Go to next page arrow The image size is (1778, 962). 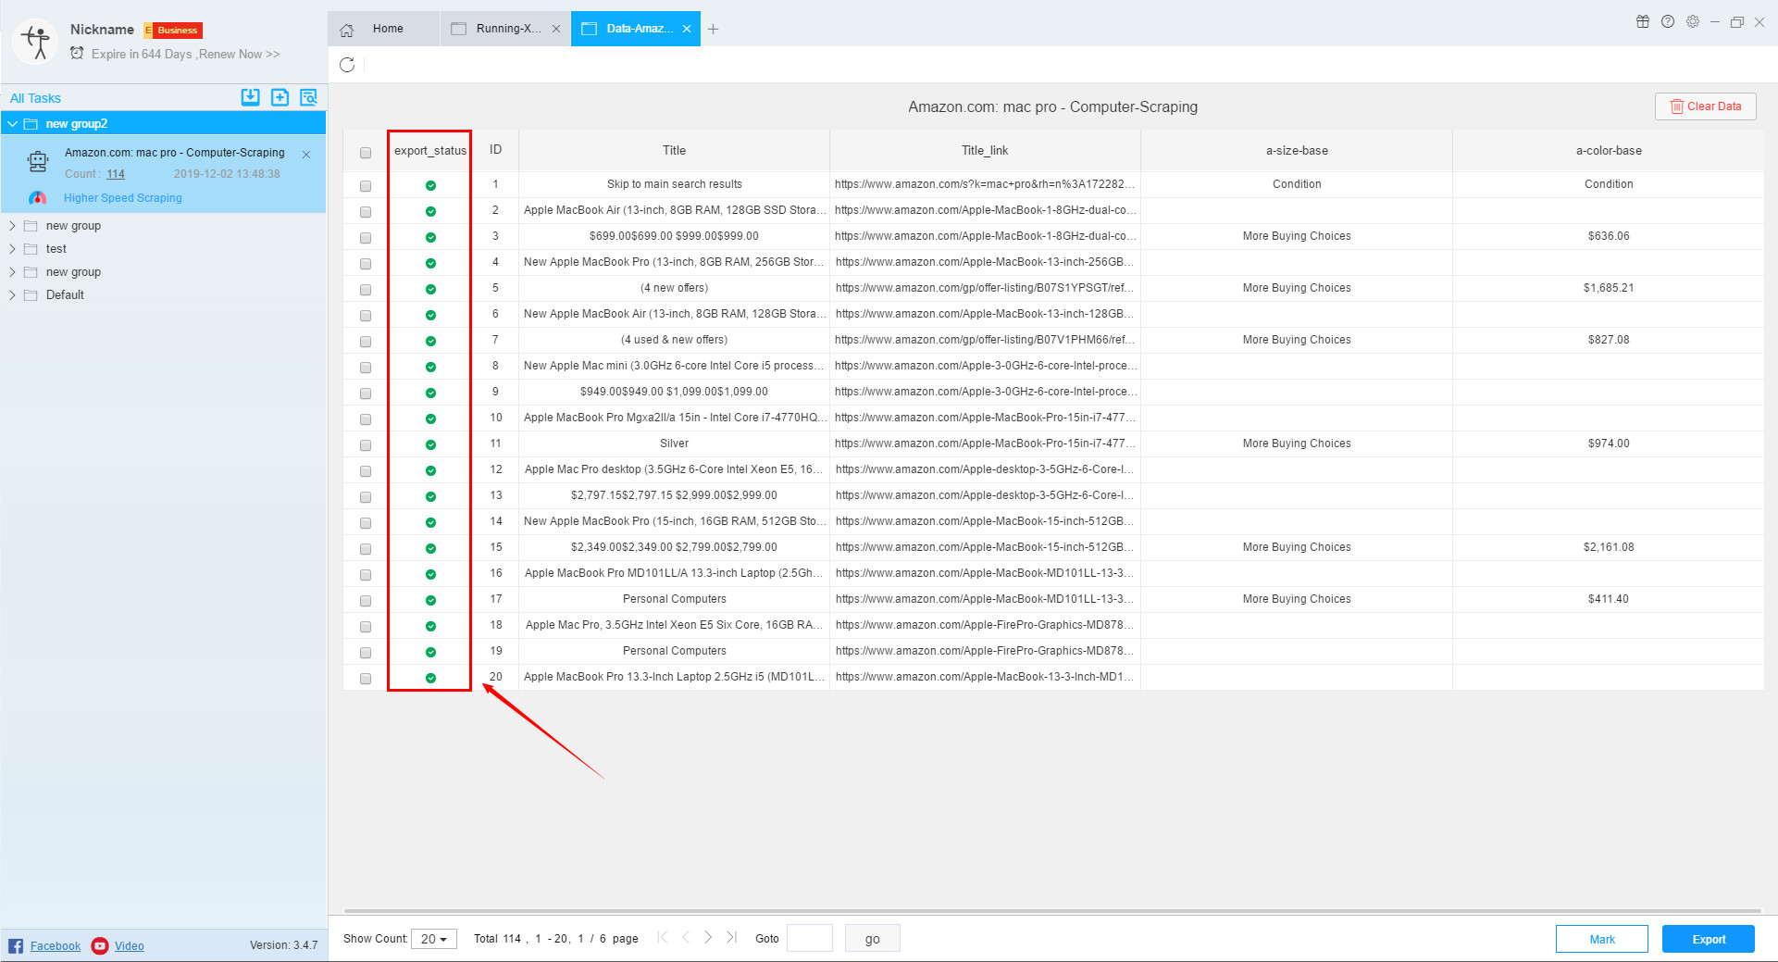click(x=708, y=937)
